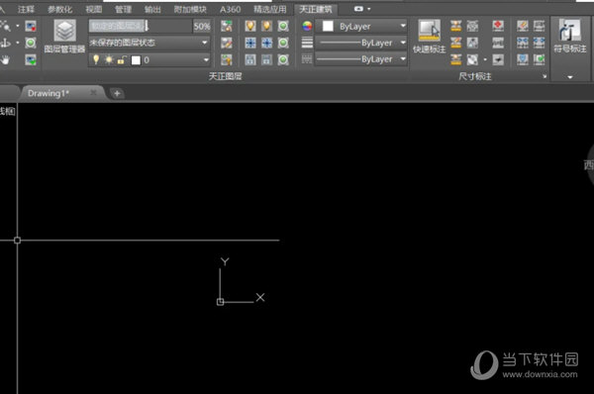The width and height of the screenshot is (594, 394).
Task: Create a new drawing tab with plus
Action: pyautogui.click(x=117, y=93)
